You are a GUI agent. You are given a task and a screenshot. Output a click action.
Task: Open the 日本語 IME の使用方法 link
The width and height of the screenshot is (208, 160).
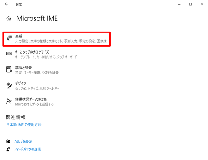pyautogui.click(x=24, y=125)
